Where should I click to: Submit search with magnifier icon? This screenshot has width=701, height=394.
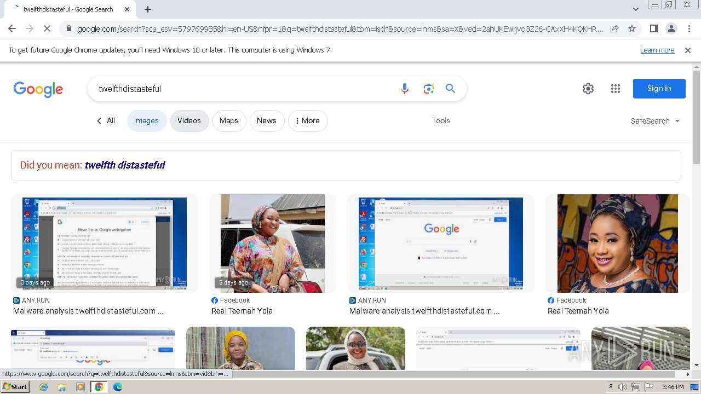coord(451,89)
